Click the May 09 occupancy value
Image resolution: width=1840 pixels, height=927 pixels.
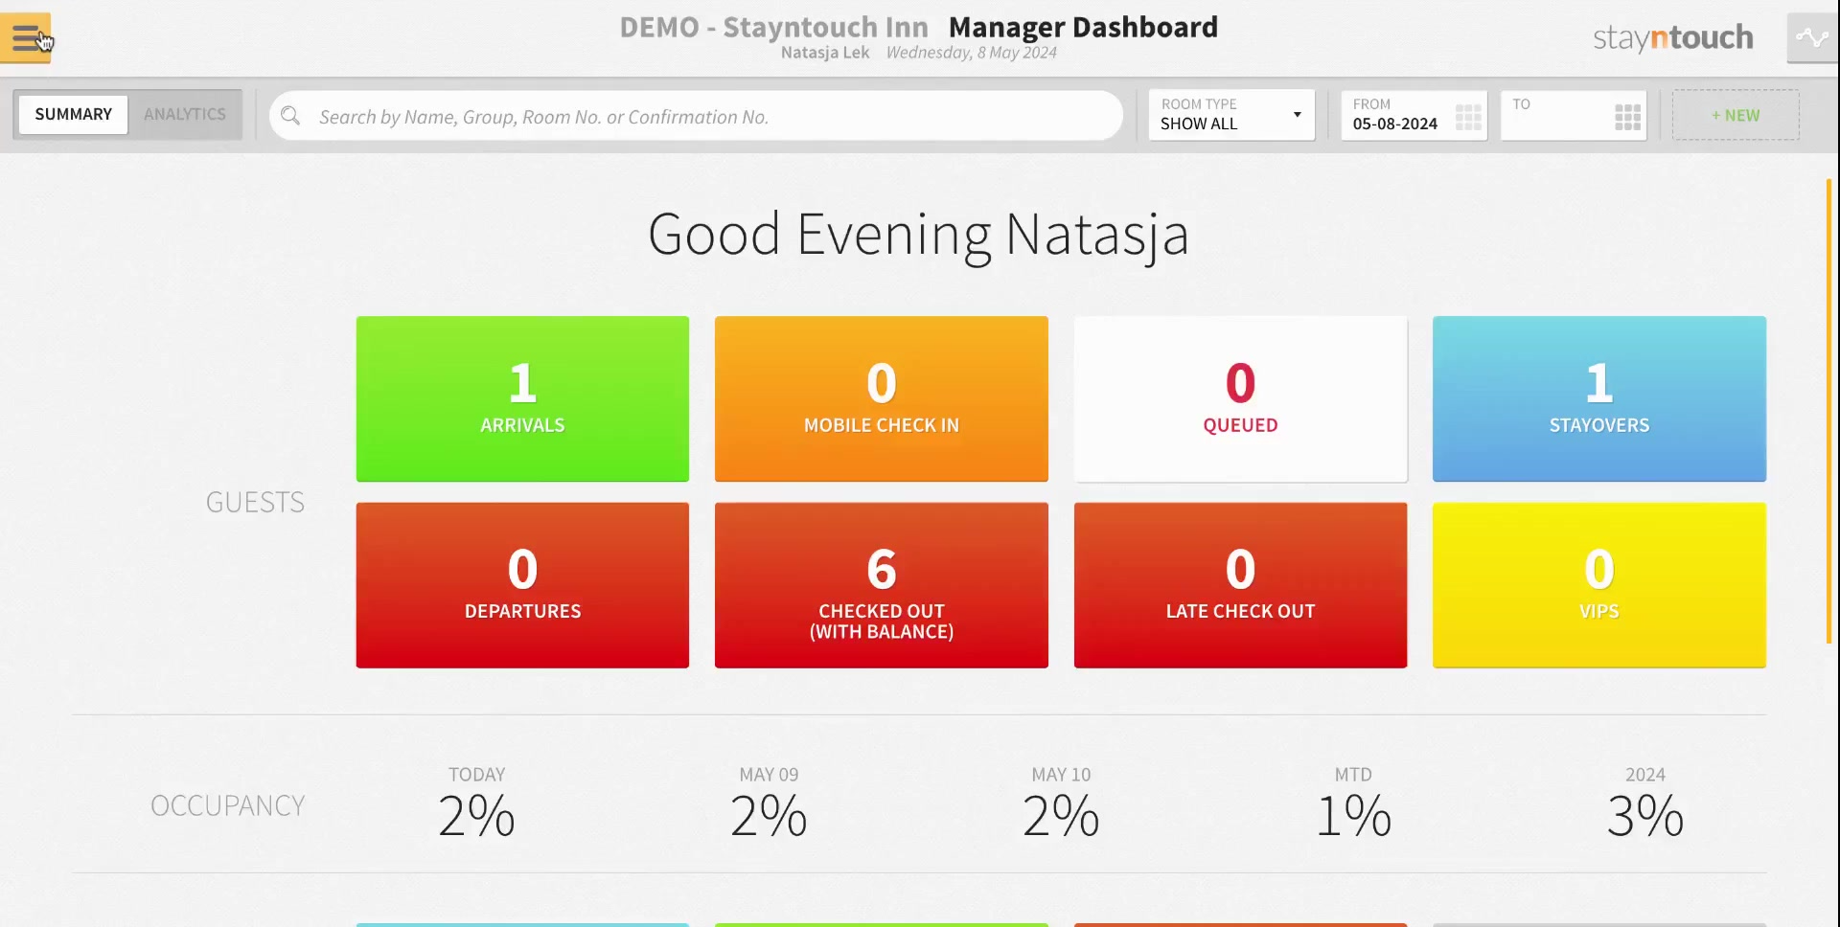(769, 816)
